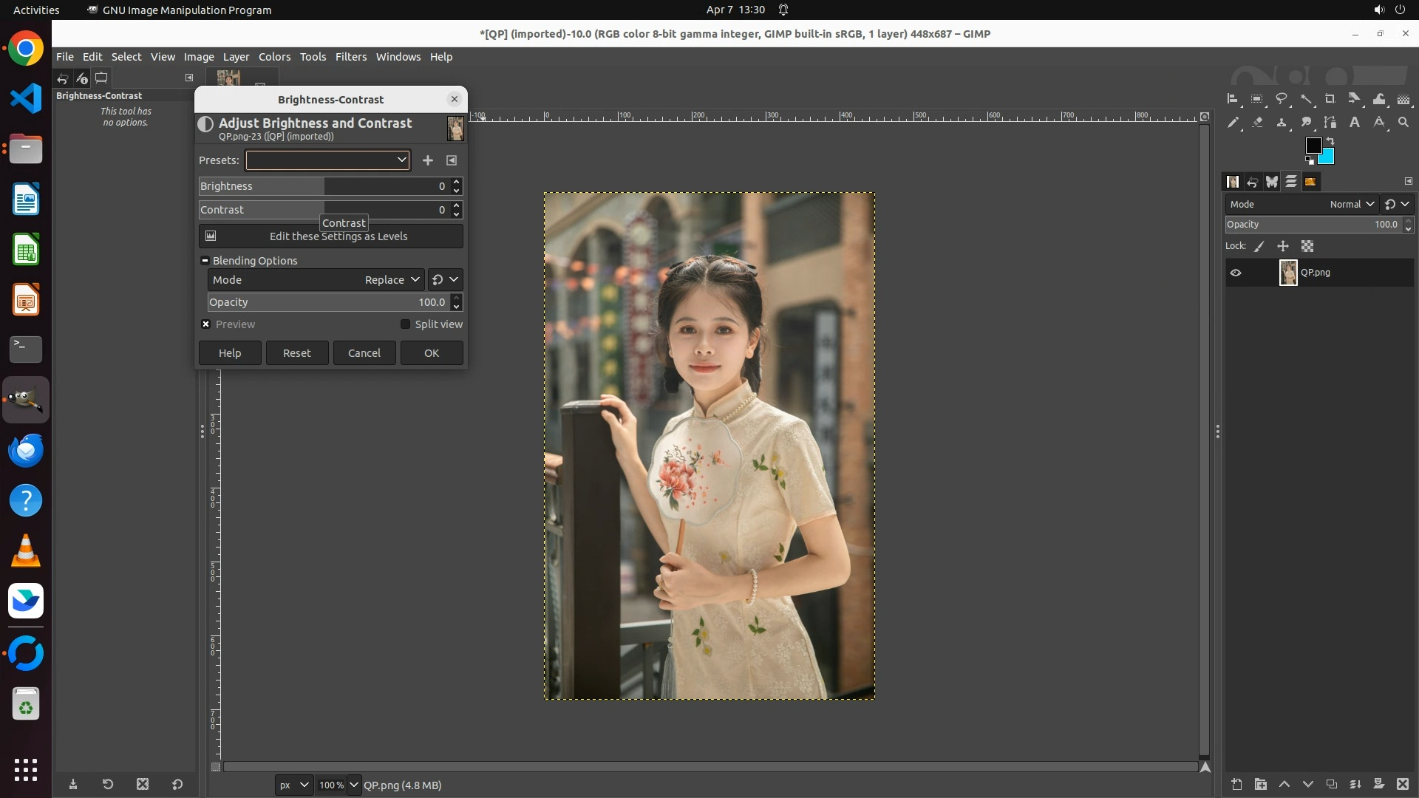
Task: Hide the QP.png layer visibility
Action: click(1236, 273)
